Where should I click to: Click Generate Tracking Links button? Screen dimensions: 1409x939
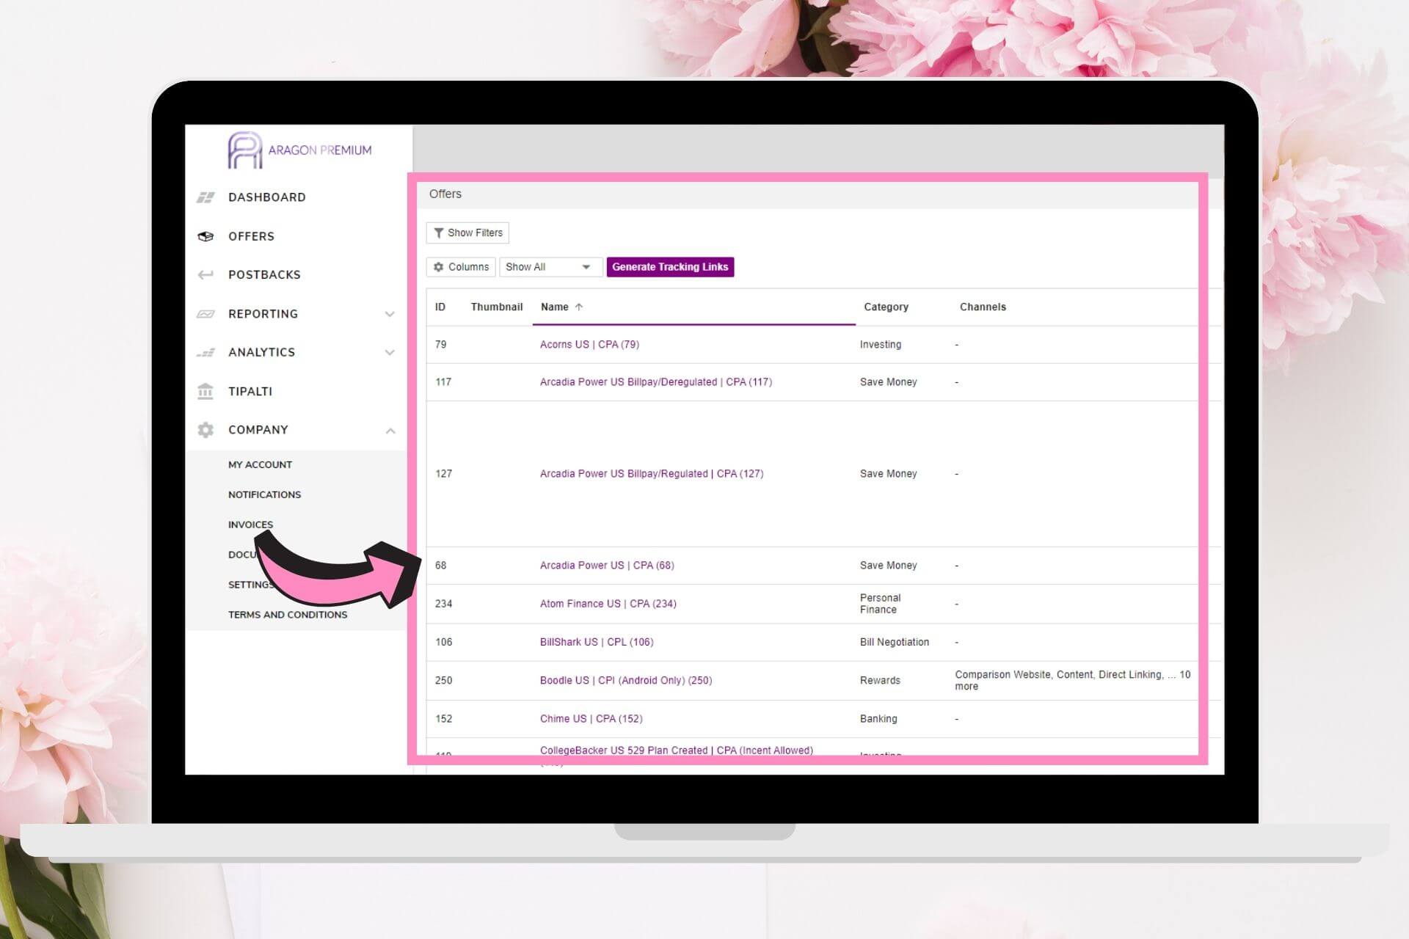click(x=670, y=267)
